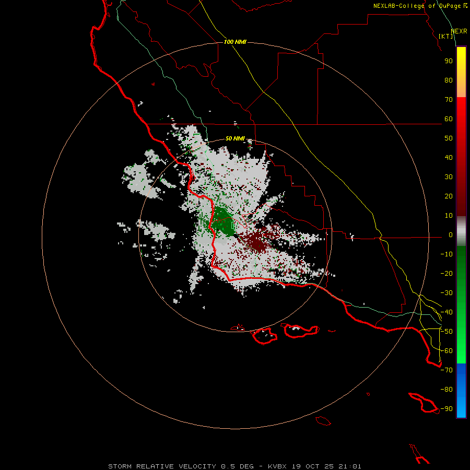Click the -10 value on velocity scale
470x470 pixels.
[446, 254]
